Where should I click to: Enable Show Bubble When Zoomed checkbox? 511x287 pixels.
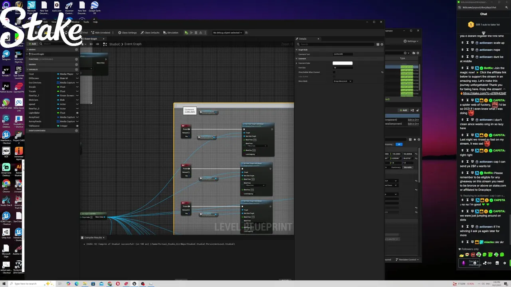click(334, 72)
